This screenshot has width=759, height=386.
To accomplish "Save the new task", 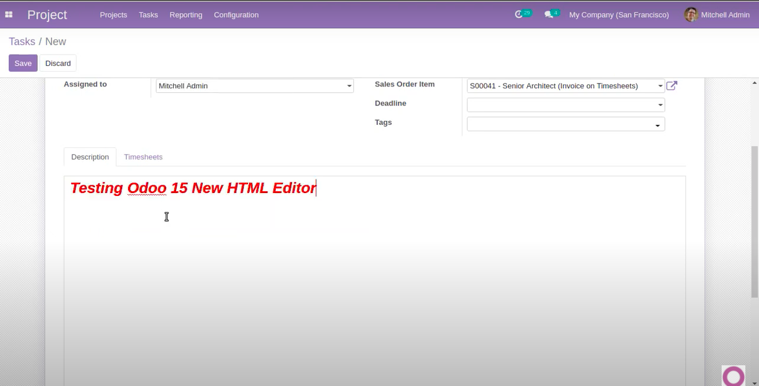I will tap(23, 63).
